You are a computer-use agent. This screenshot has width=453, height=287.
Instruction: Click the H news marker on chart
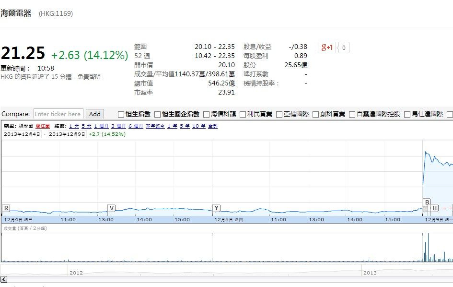pos(434,208)
